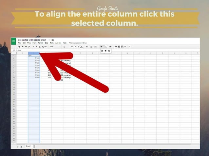Click the green Sheets home logo
The image size is (209, 156).
point(13,41)
